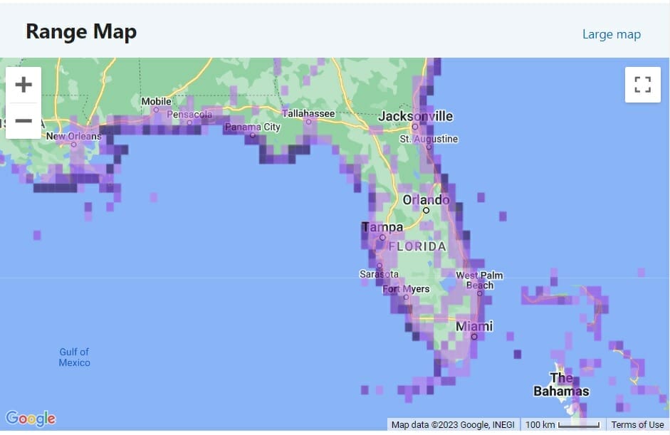
Task: Click the Mobile city label
Action: (x=157, y=102)
